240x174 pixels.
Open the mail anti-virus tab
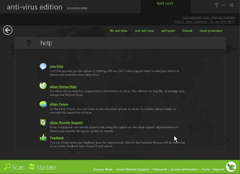[144, 31]
